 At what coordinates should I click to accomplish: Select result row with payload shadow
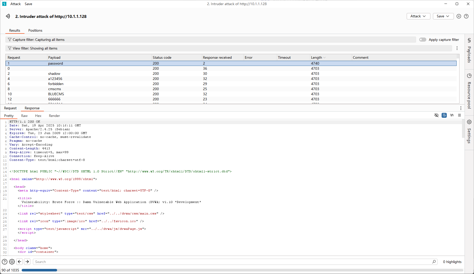pos(231,74)
